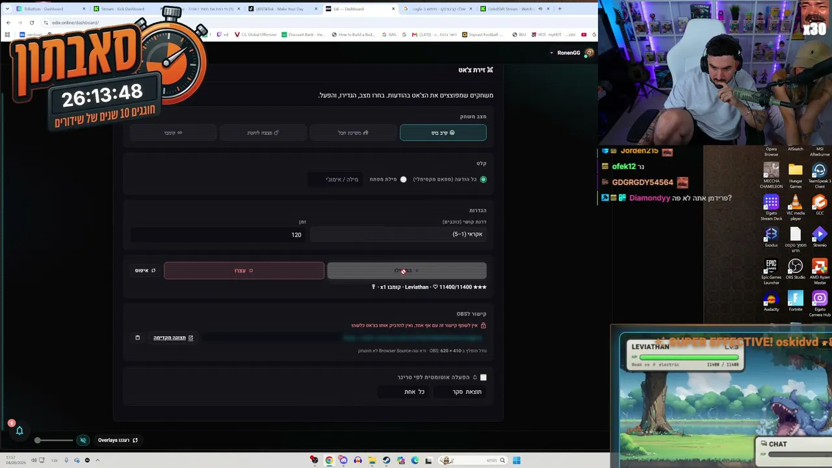The image size is (832, 468).
Task: Open Google Chrome from the taskbar
Action: click(x=329, y=460)
